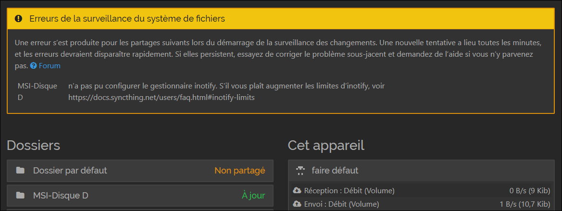
Task: Click the question mark icon beside Forum
Action: (x=33, y=66)
